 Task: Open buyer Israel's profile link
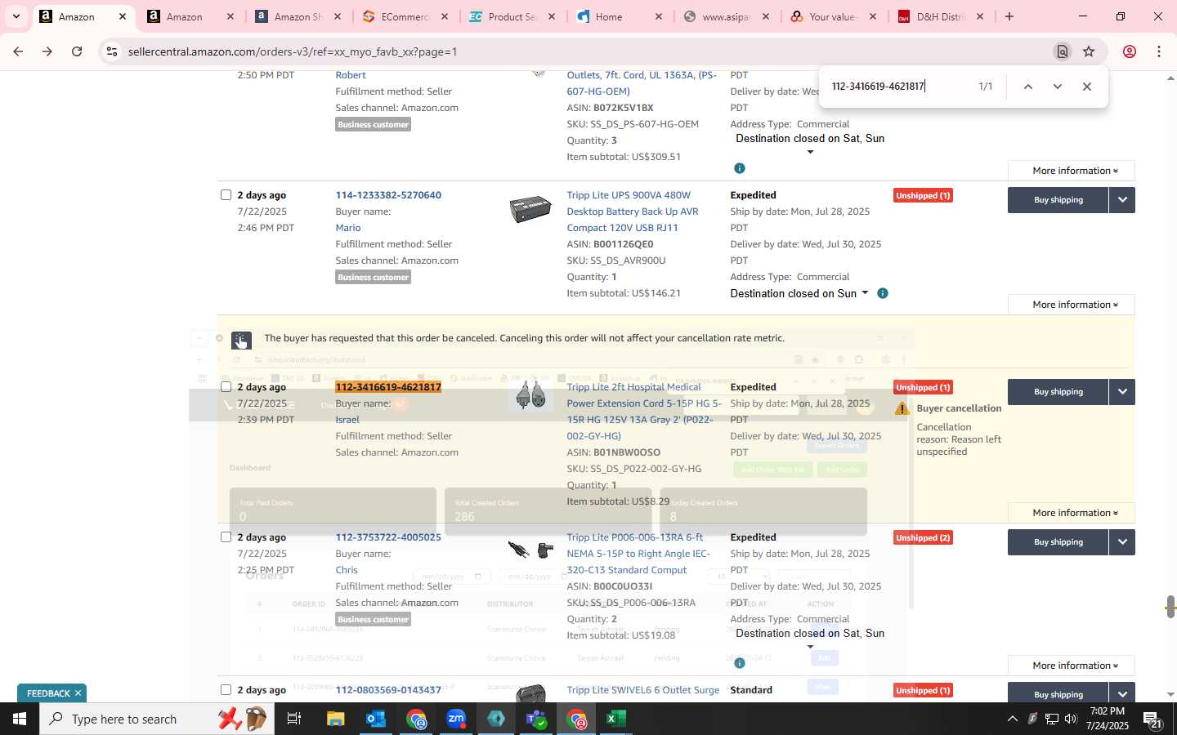tap(347, 420)
